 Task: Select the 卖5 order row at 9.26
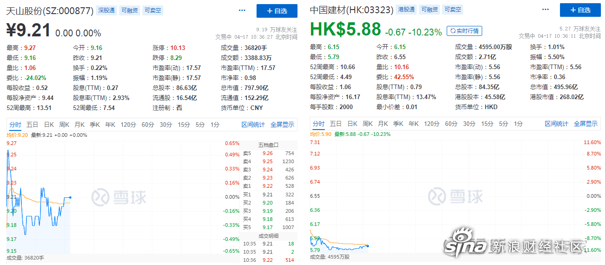(x=268, y=153)
